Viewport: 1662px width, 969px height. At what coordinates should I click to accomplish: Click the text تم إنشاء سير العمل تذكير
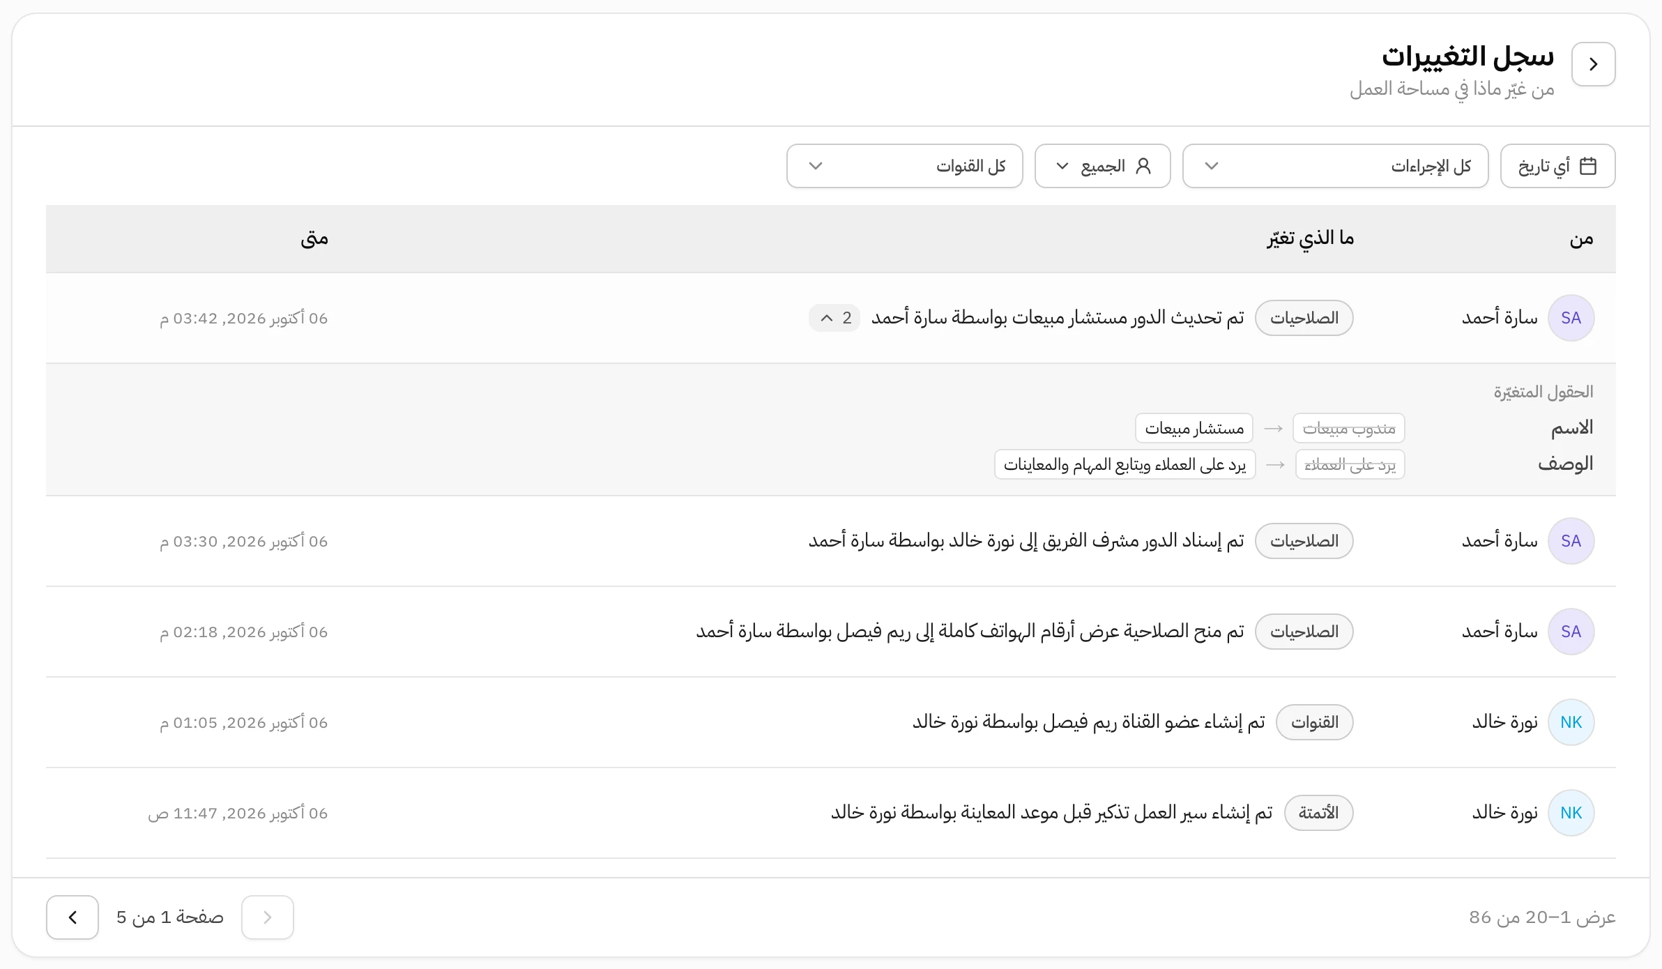pos(1188,813)
